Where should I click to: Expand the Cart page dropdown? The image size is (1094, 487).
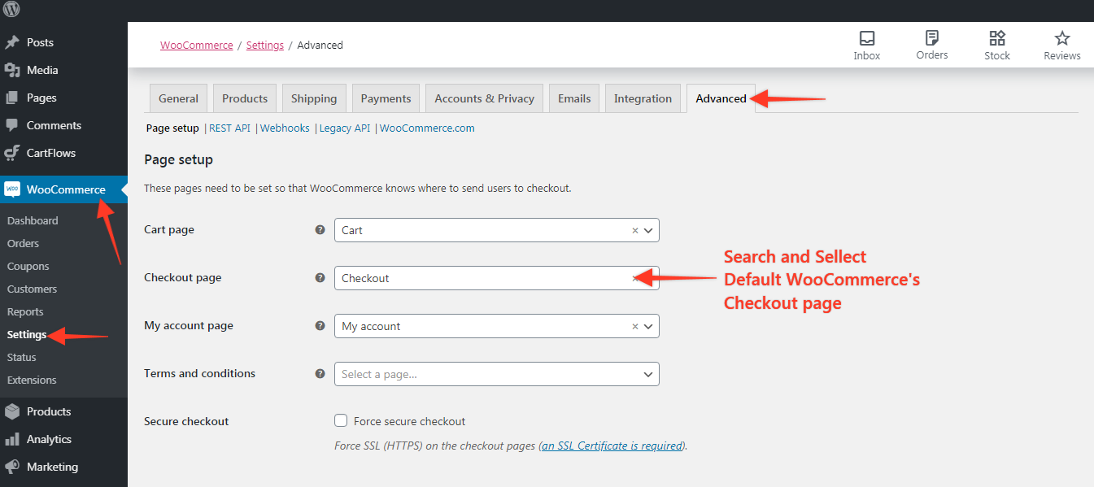pyautogui.click(x=648, y=230)
